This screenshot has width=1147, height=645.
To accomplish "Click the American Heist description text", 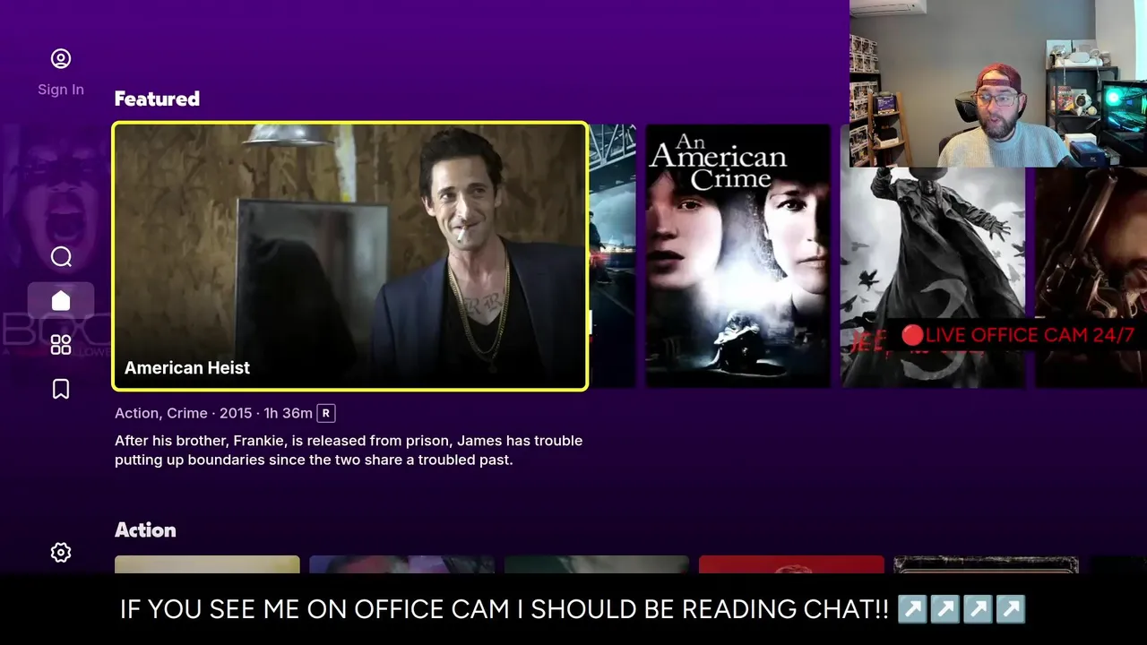I will [349, 451].
